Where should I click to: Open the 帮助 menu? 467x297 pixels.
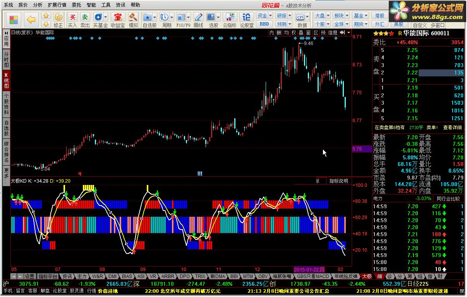[x=136, y=5]
